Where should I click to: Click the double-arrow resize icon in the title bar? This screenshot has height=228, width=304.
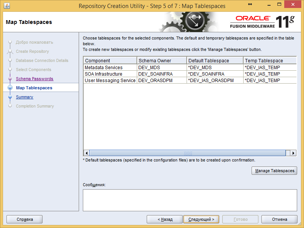(251, 4)
